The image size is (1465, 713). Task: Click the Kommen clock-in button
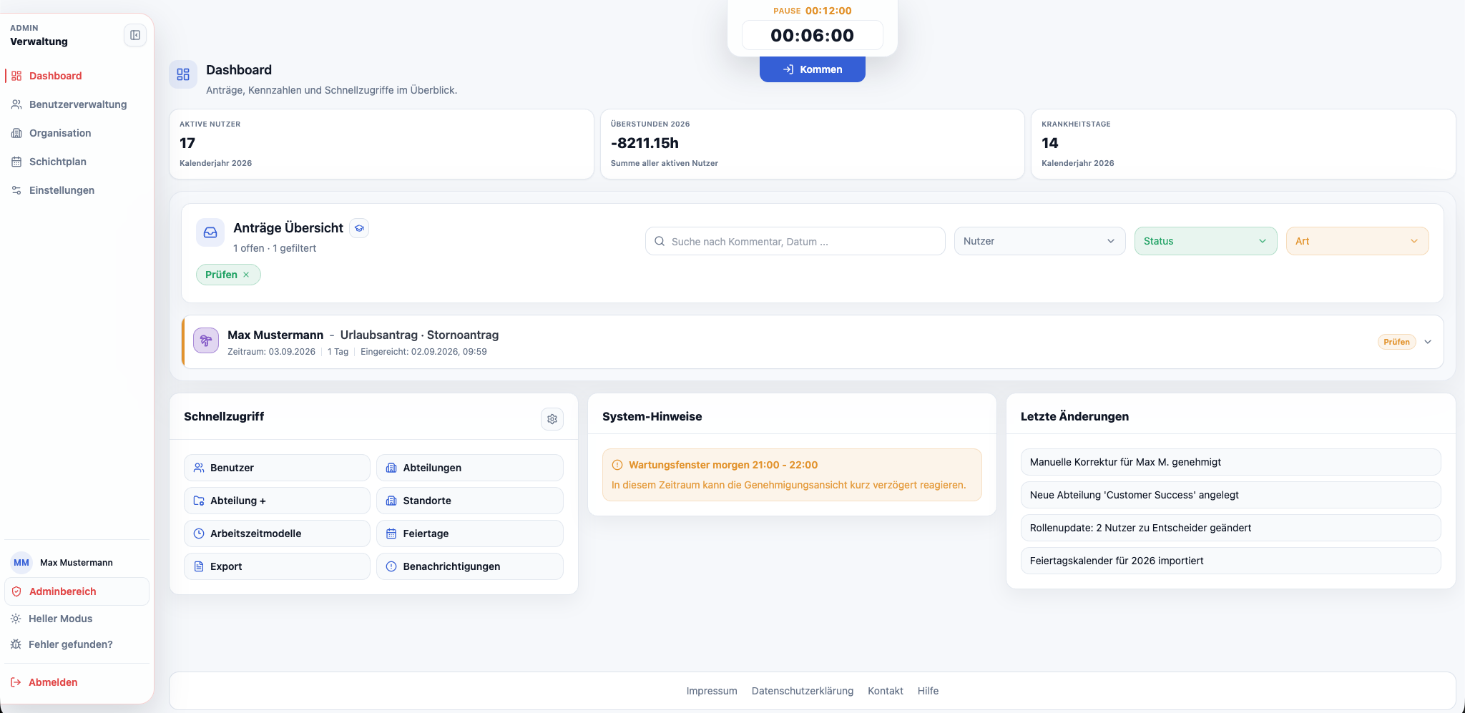pyautogui.click(x=813, y=69)
